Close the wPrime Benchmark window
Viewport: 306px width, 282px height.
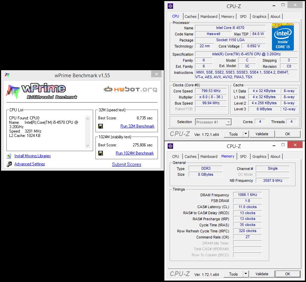(x=157, y=74)
